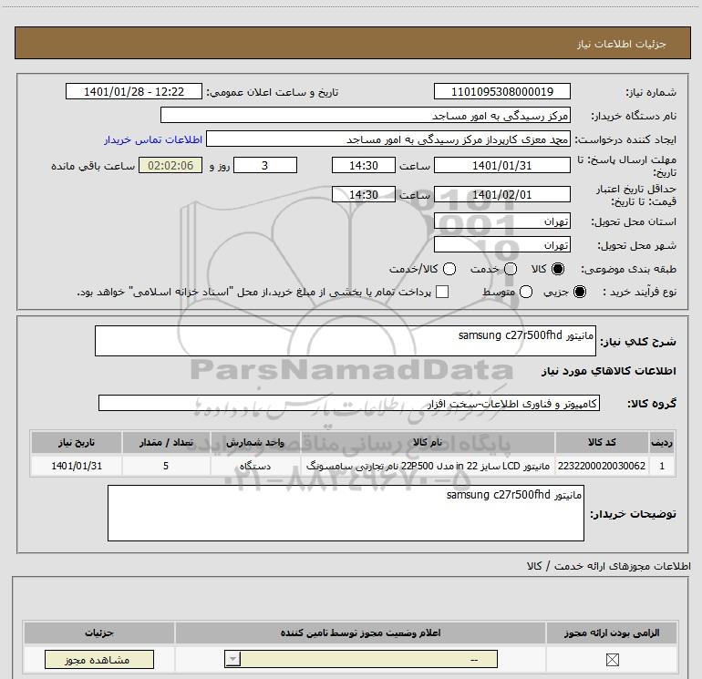Screen dimensions: 702x679
Task: Click the تاریخ نیاز column header
Action: click(77, 443)
